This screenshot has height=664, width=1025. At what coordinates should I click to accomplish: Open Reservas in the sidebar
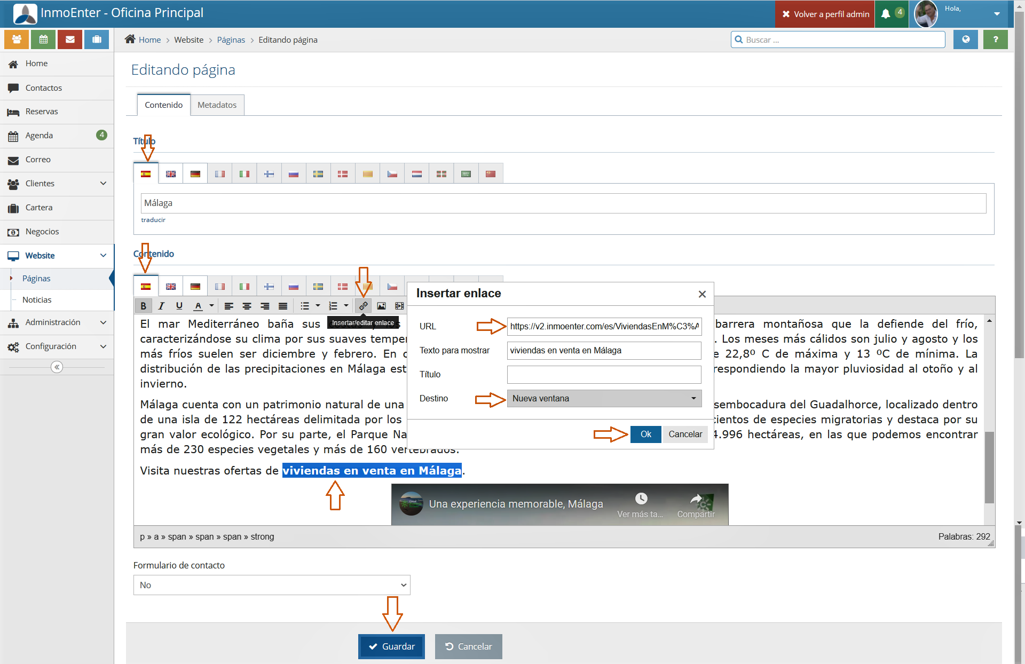tap(57, 112)
